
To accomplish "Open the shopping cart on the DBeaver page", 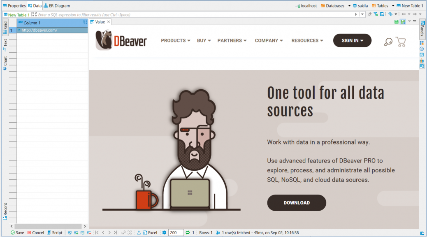I will [x=401, y=41].
